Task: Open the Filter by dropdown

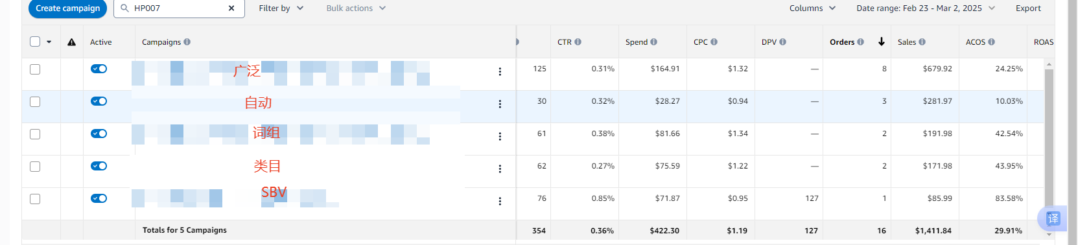Action: 281,8
